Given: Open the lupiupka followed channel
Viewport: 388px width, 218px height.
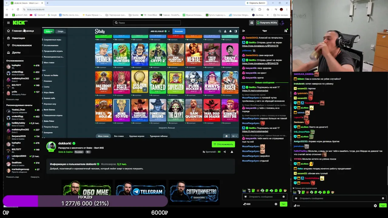Looking at the screenshot, I should tap(23, 66).
